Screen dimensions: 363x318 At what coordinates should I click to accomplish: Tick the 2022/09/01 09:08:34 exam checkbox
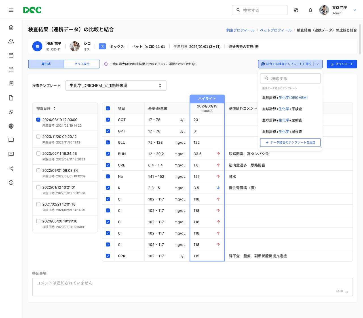click(x=38, y=170)
